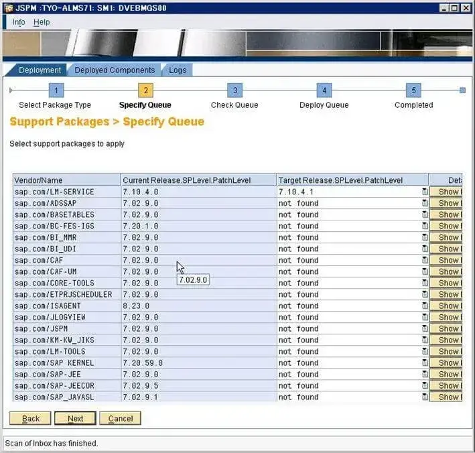The width and height of the screenshot is (475, 453).
Task: Click 'not found' target in LM-TOOLS row
Action: tap(298, 352)
